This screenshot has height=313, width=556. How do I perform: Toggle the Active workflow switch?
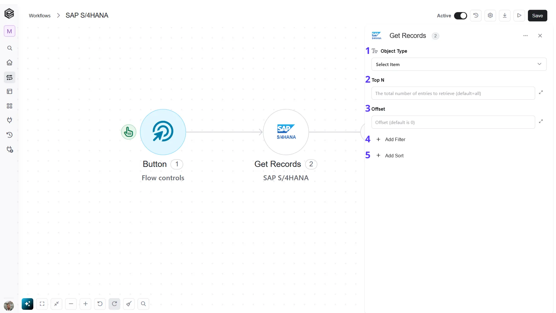pos(460,16)
